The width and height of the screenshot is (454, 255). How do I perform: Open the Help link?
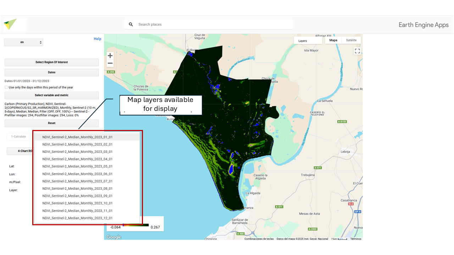97,39
